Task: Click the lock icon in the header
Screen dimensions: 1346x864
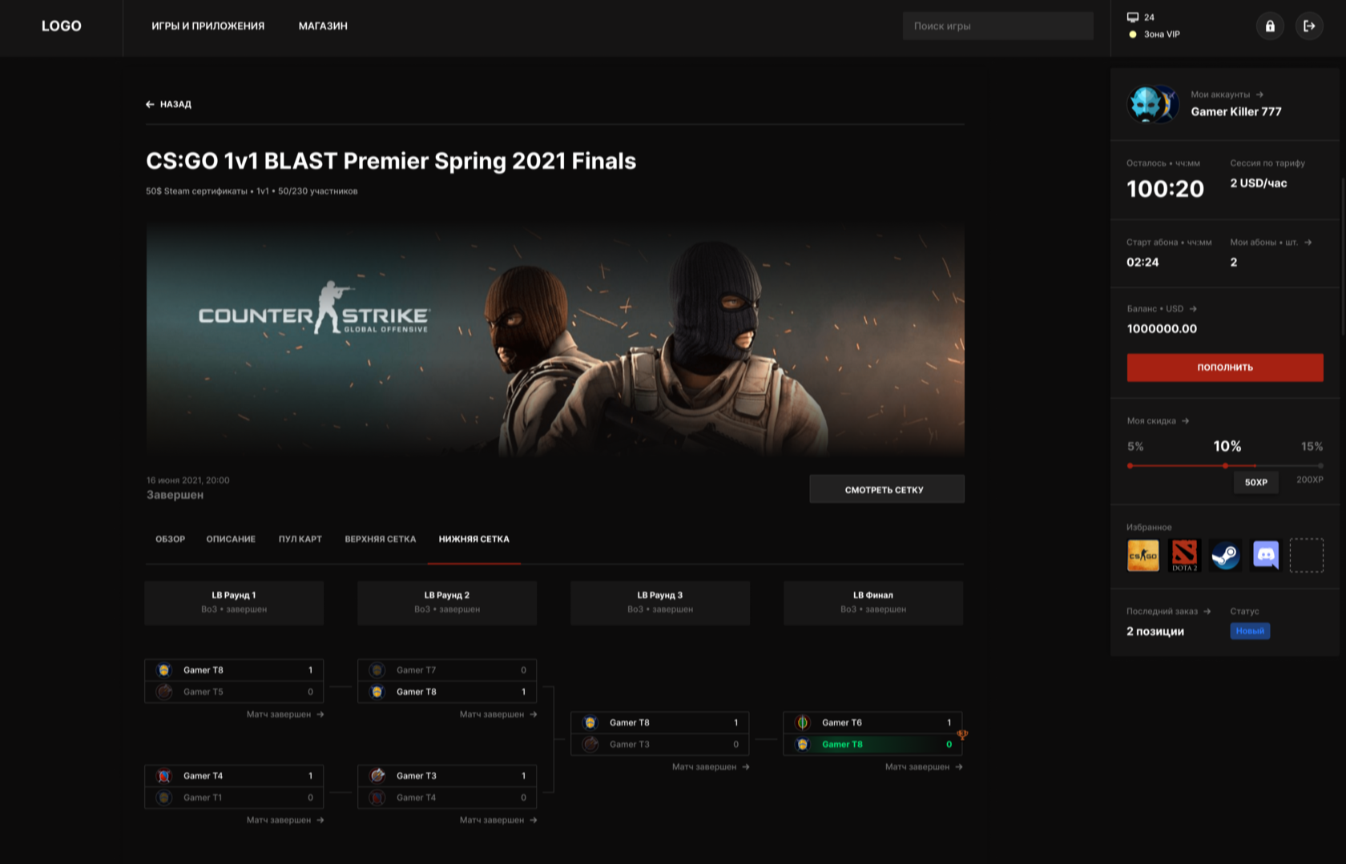Action: pos(1270,26)
